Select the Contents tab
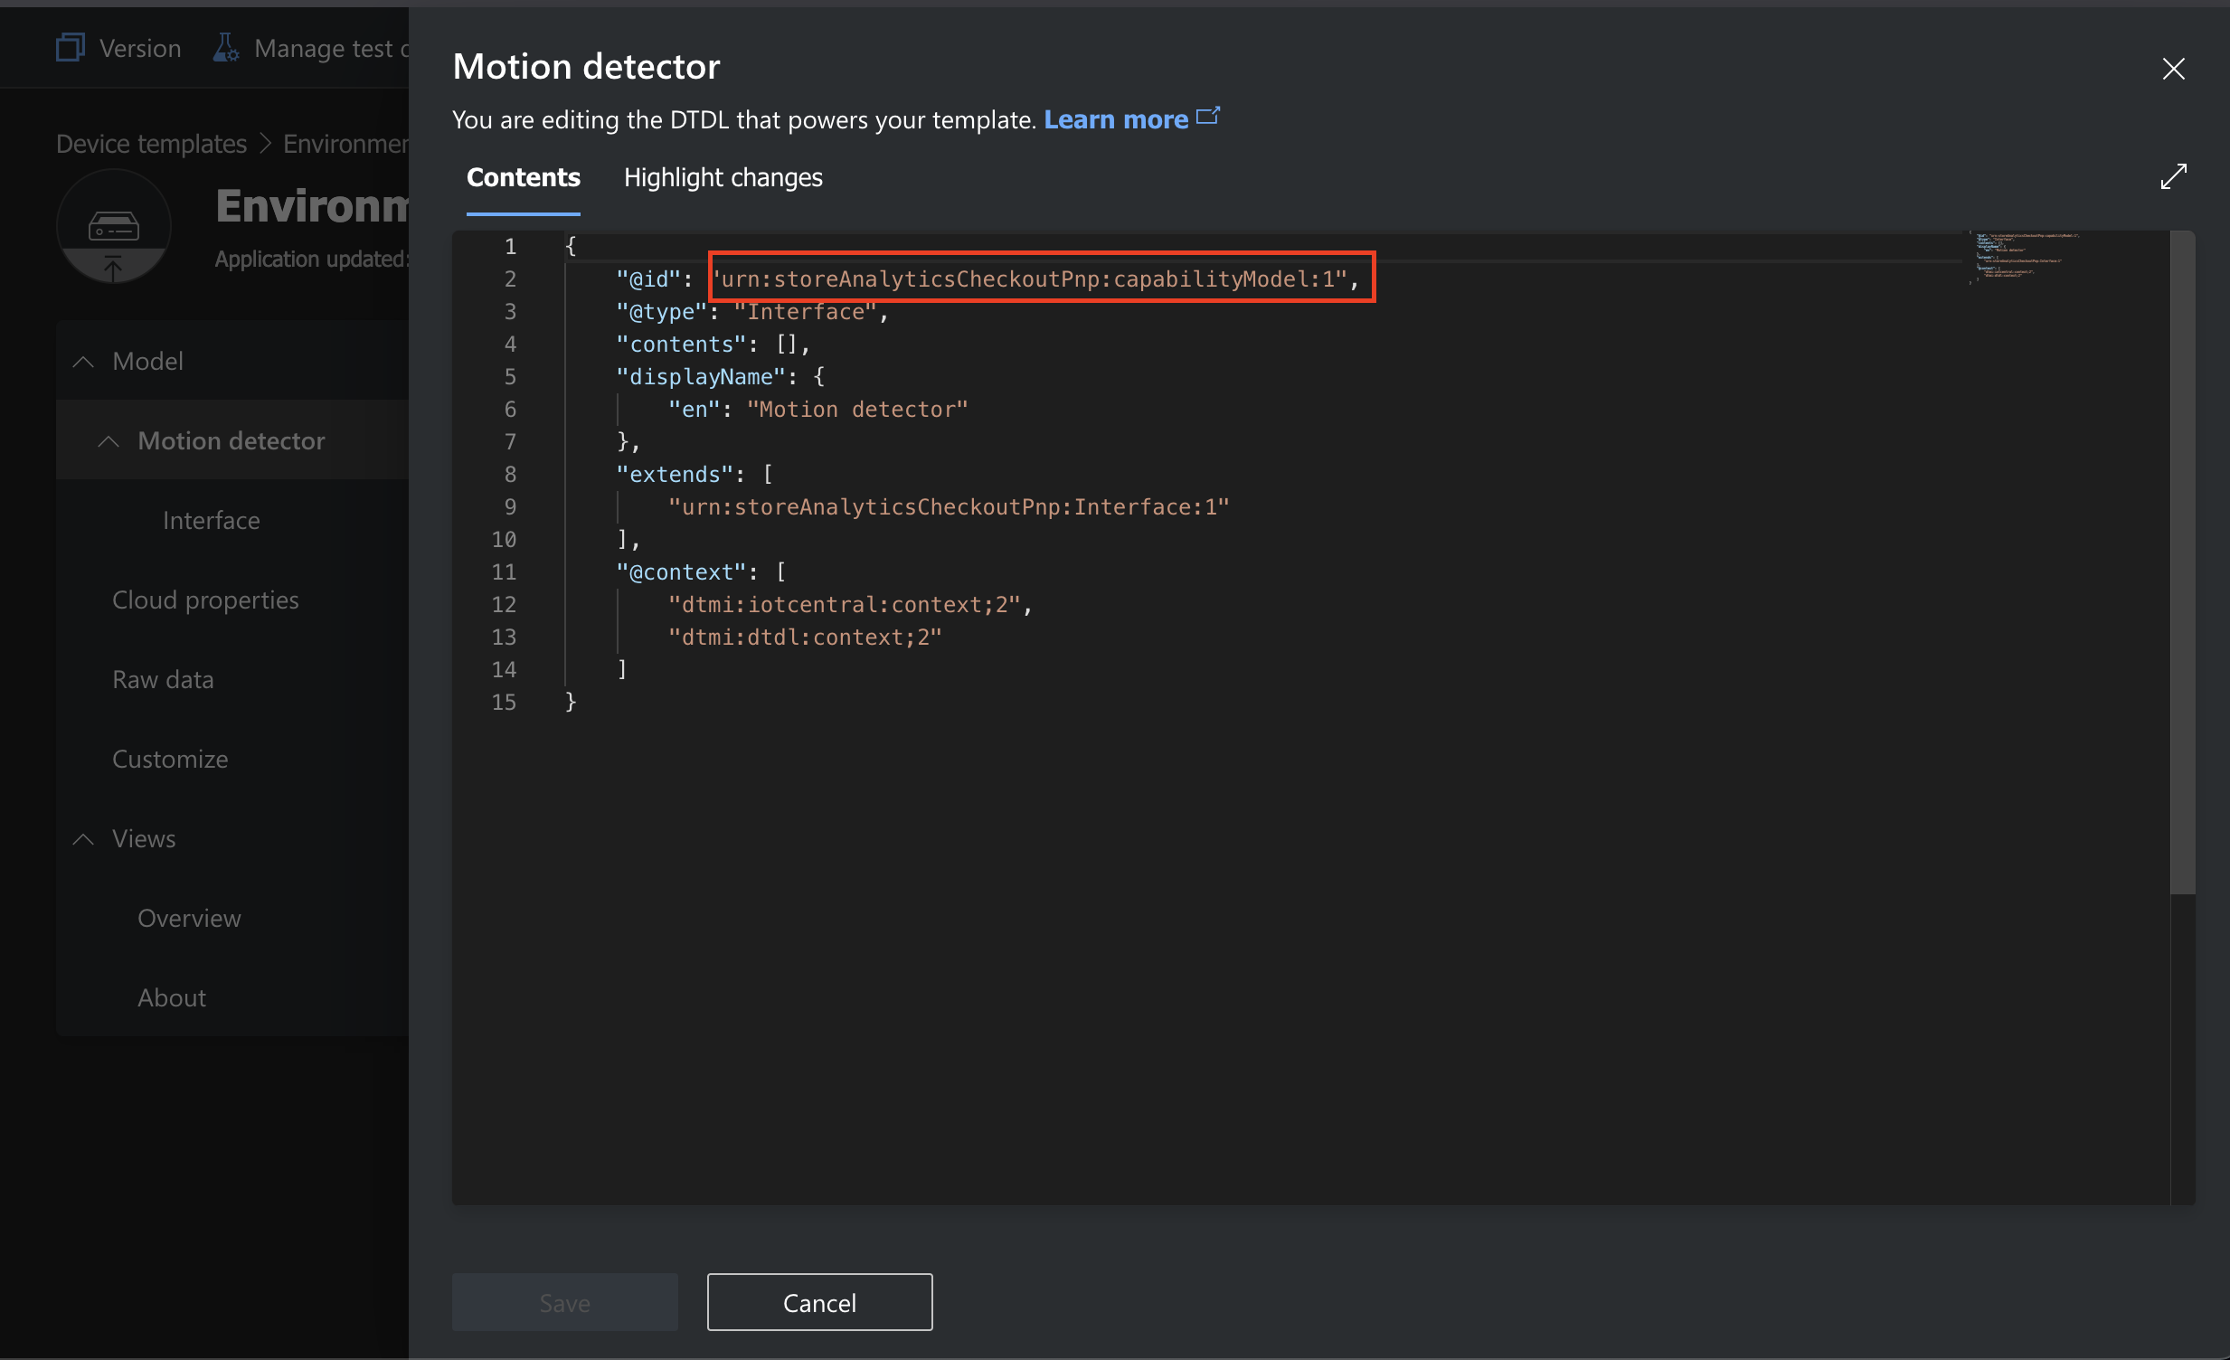The width and height of the screenshot is (2230, 1360). point(523,178)
